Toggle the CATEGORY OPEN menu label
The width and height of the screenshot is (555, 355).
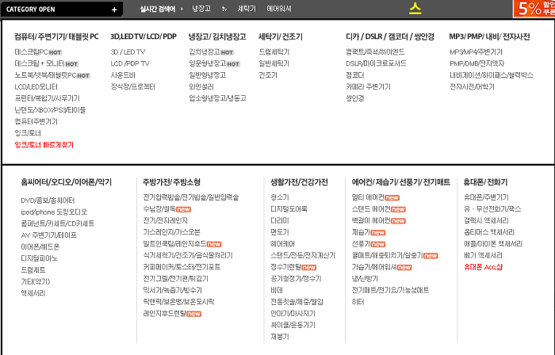click(30, 10)
